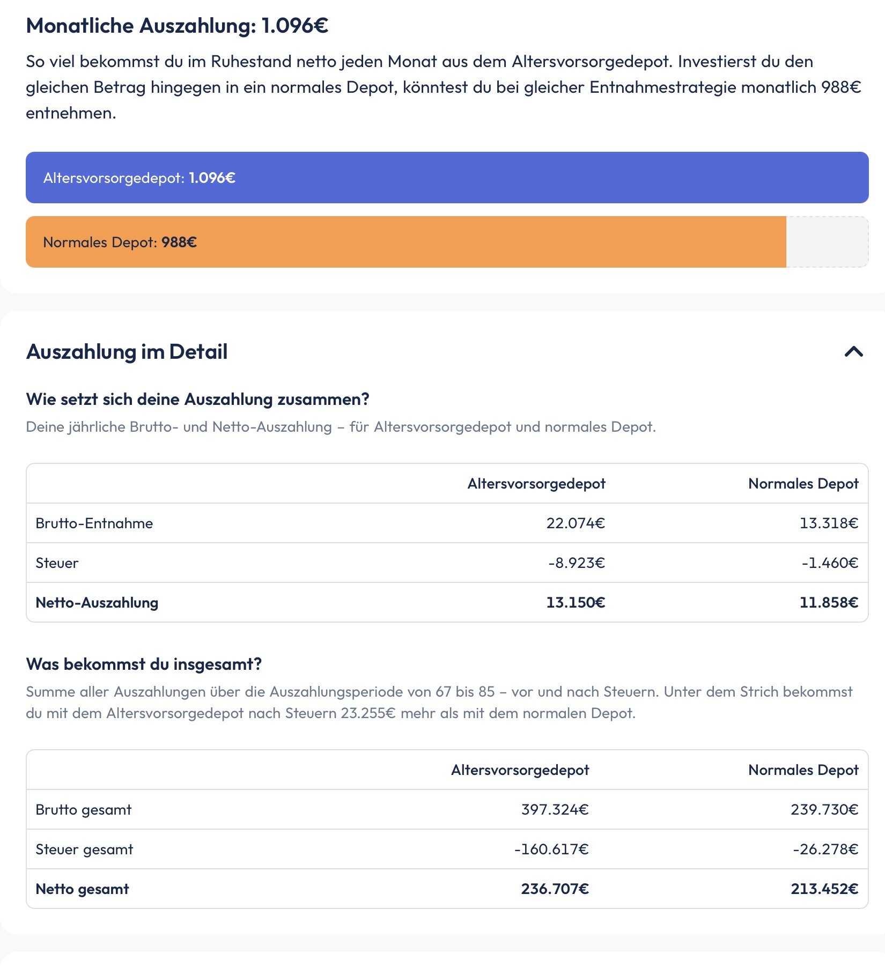The height and width of the screenshot is (968, 885).
Task: Select the Brutto-Entnahme row label
Action: [x=94, y=523]
